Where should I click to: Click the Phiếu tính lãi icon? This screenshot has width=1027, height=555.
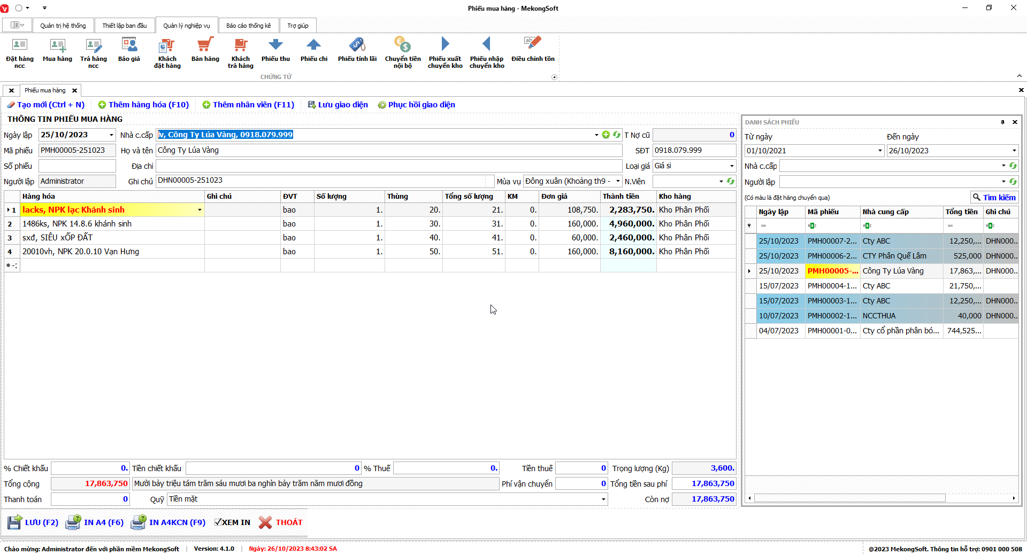[357, 51]
